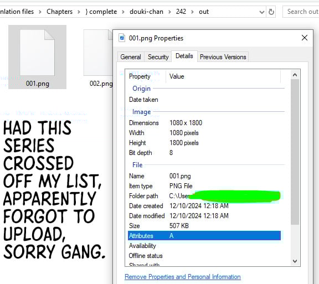
Task: Click the refresh icon in address bar
Action: click(x=271, y=12)
